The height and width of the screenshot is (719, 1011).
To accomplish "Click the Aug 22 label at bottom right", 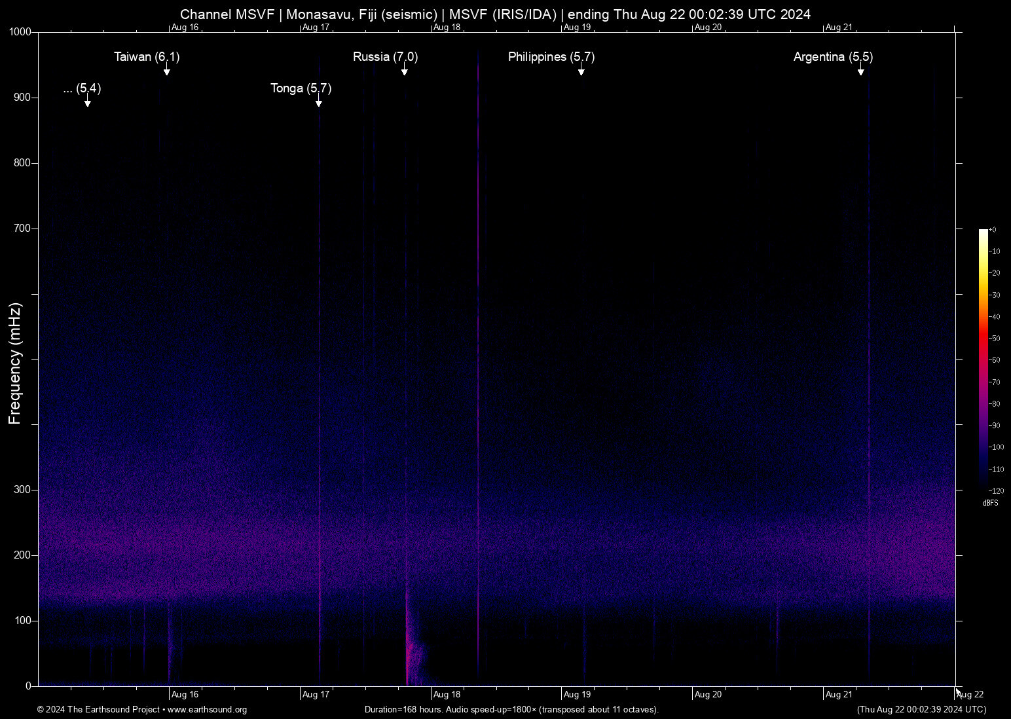I will pos(970,694).
